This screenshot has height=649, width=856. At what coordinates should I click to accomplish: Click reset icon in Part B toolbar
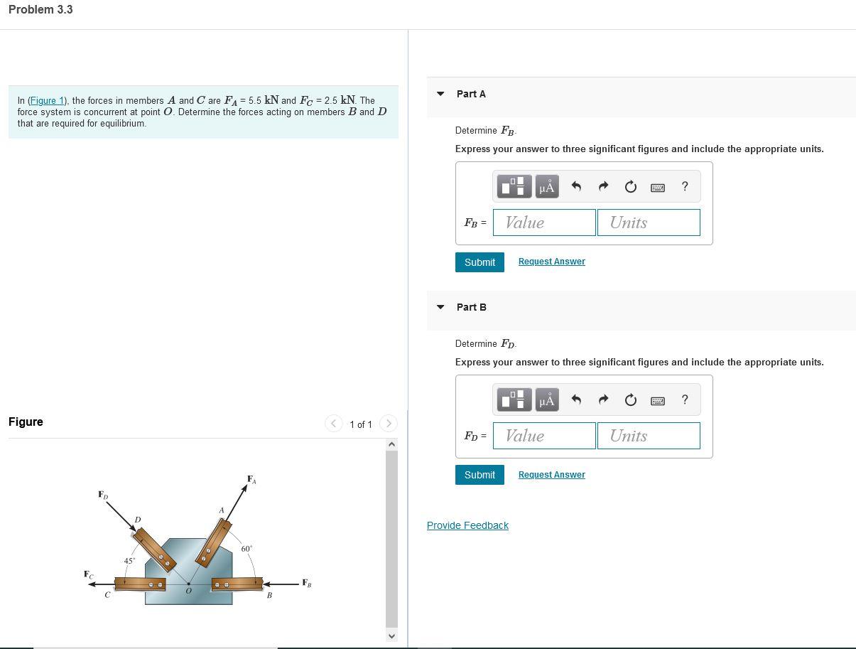pyautogui.click(x=630, y=400)
